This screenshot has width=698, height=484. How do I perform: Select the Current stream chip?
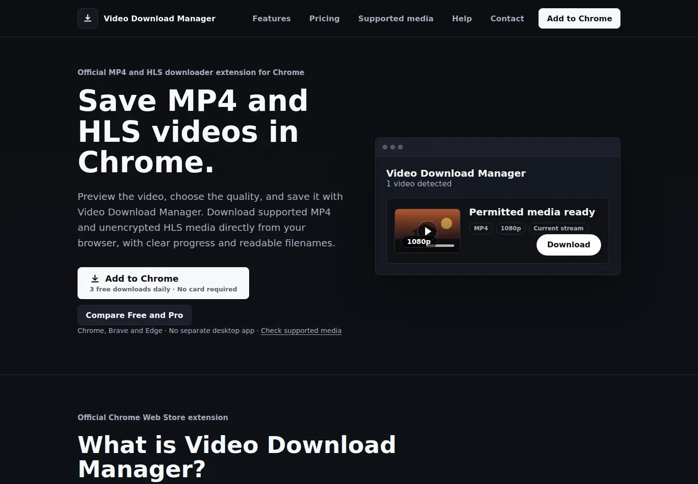[x=558, y=228]
